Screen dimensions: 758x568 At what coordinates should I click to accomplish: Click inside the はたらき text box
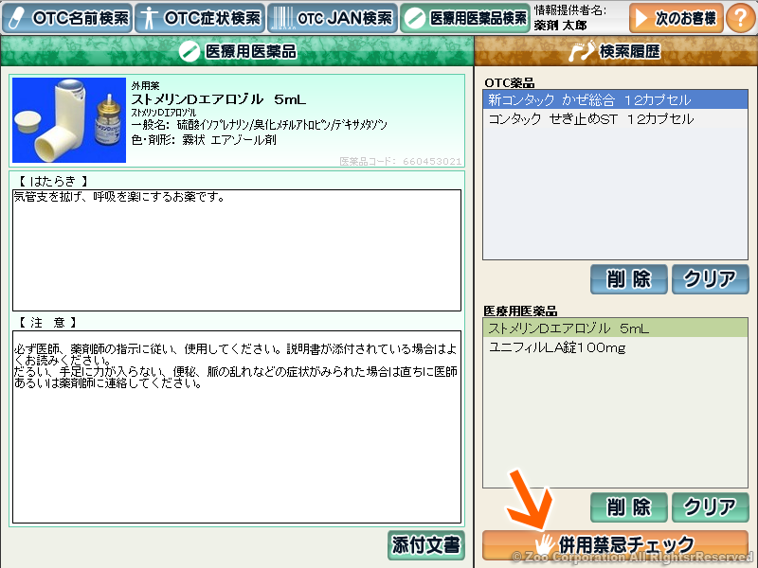237,250
